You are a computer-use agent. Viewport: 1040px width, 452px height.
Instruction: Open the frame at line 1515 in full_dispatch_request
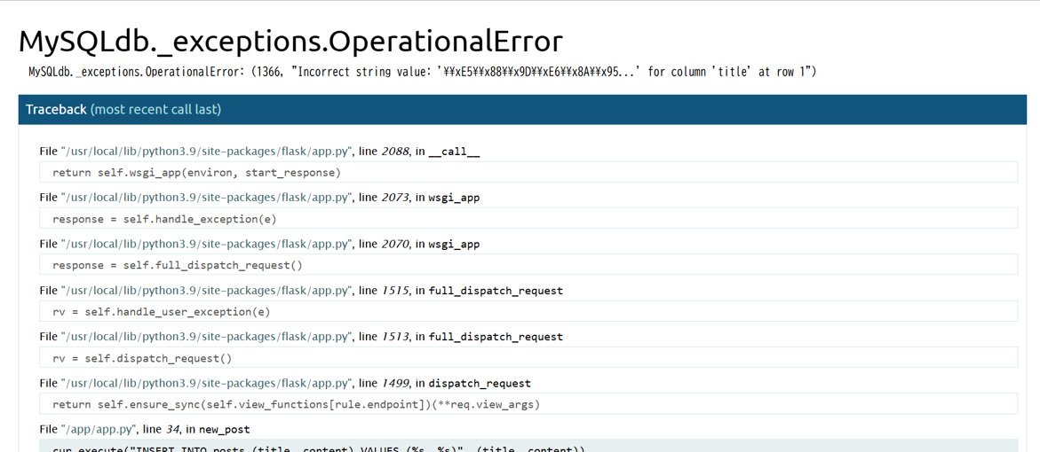tap(301, 291)
